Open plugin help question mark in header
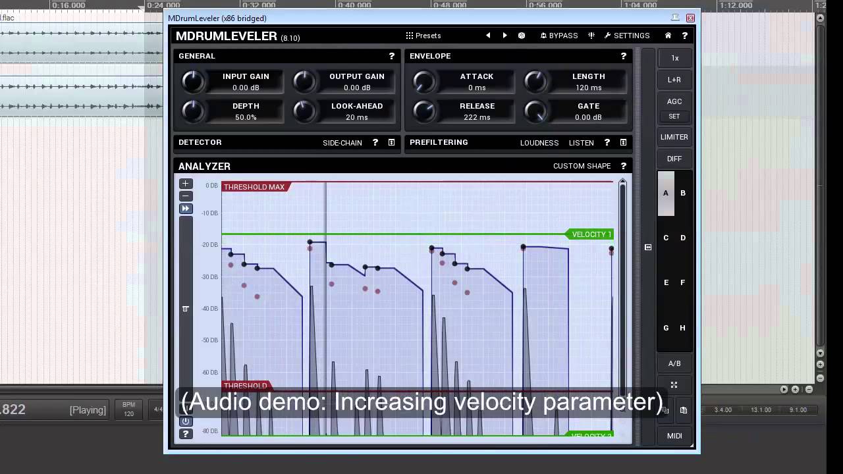843x474 pixels. pyautogui.click(x=685, y=36)
